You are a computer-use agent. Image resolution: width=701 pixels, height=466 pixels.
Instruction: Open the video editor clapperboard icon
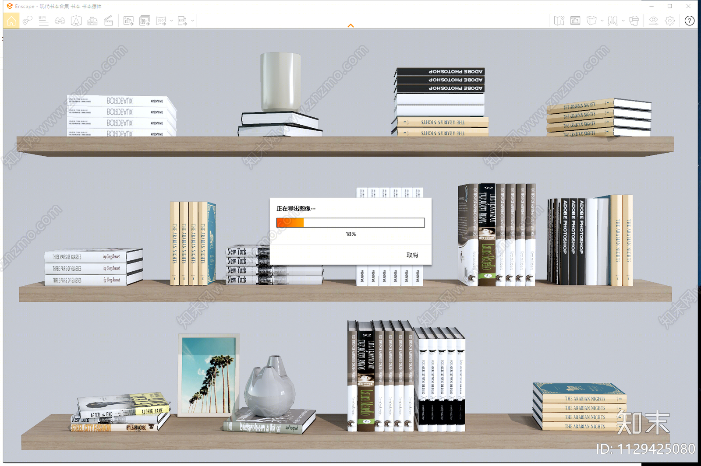[x=109, y=21]
